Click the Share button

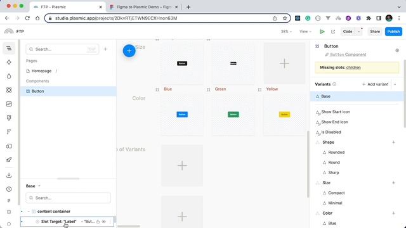tap(375, 32)
